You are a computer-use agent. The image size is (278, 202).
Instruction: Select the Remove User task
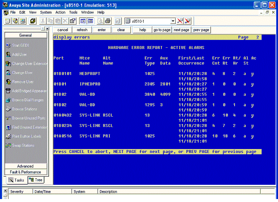click(x=20, y=82)
